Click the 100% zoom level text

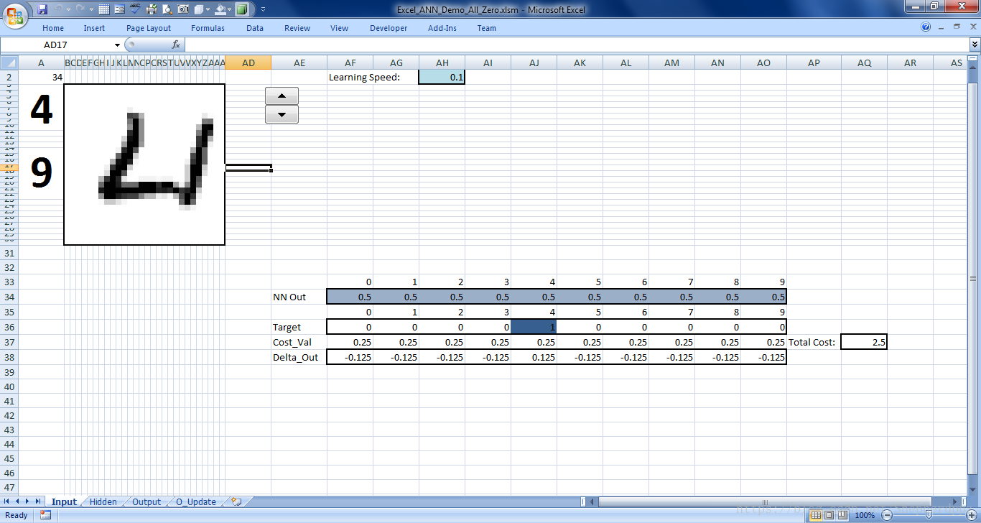tap(865, 515)
